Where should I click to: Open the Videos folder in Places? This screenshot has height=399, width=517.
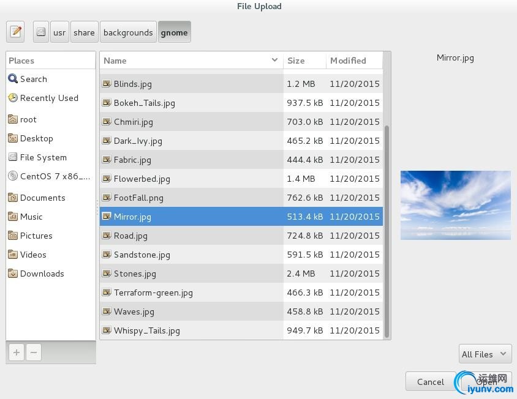click(x=50, y=255)
